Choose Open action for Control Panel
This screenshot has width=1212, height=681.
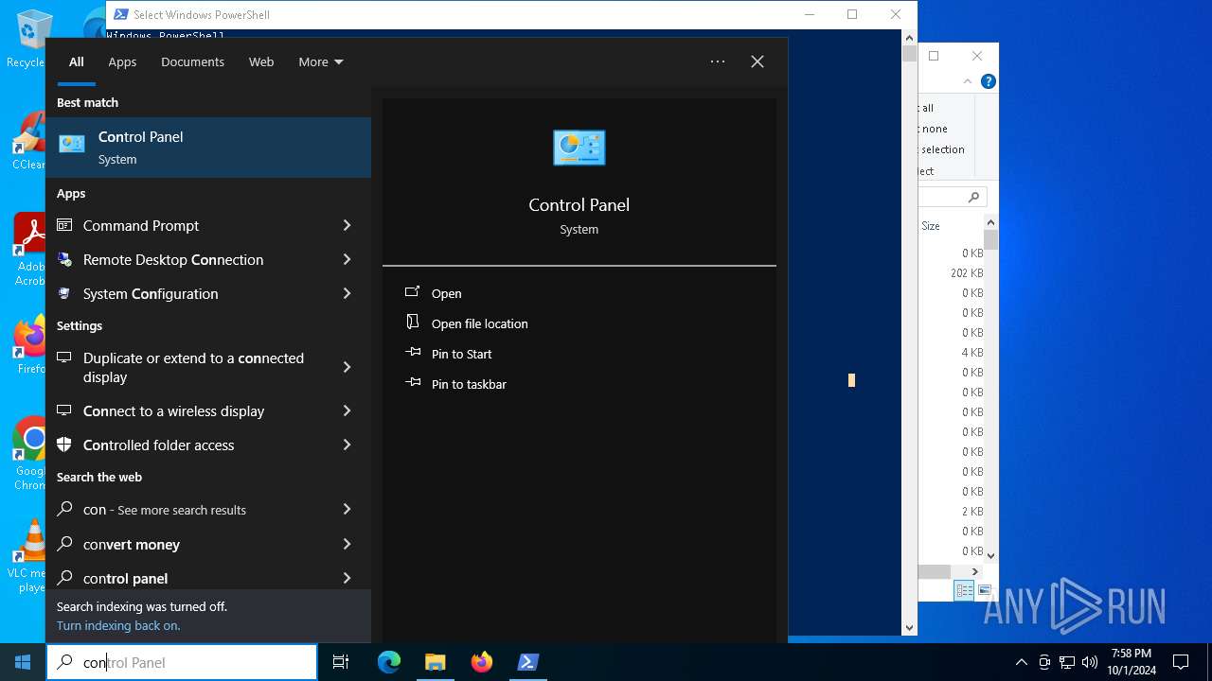[446, 293]
